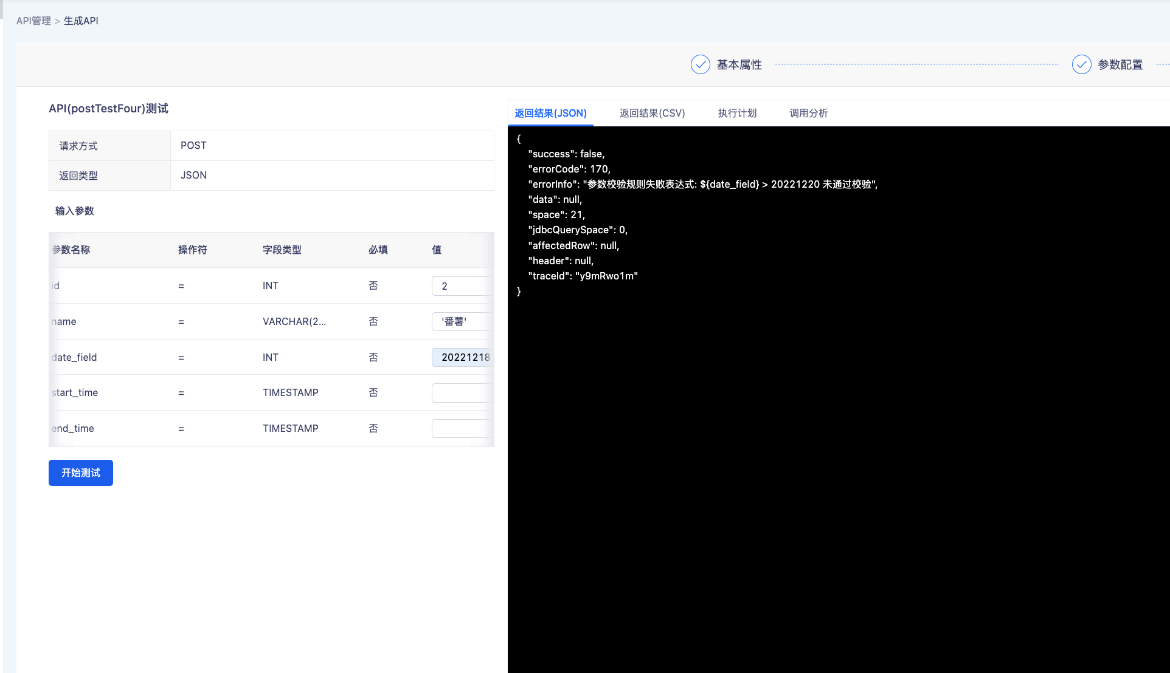Switch to 返回结果(CSV) tab
This screenshot has width=1170, height=673.
click(x=652, y=113)
